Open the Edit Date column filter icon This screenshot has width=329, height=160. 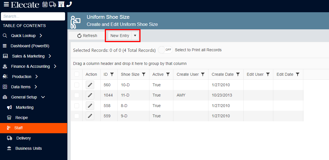click(x=297, y=74)
